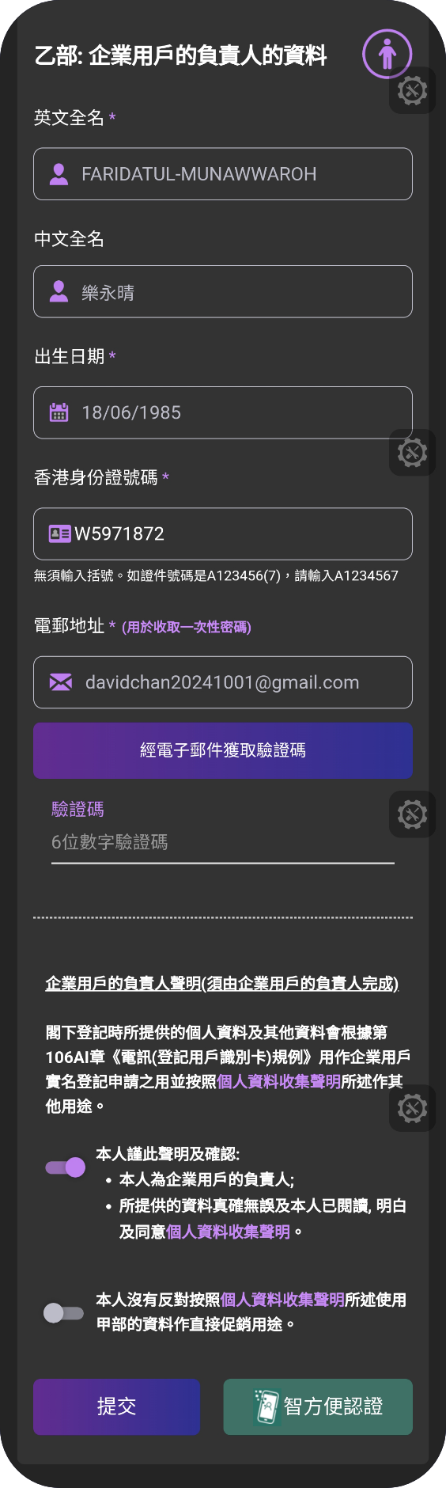Click the 6位數字驗證碼 input field
This screenshot has height=1488, width=446.
point(223,842)
